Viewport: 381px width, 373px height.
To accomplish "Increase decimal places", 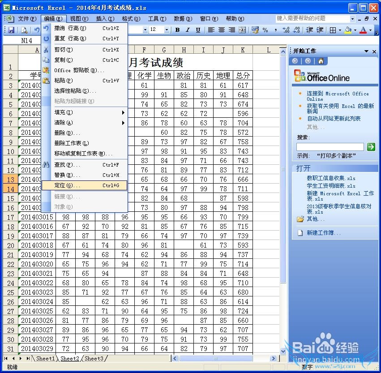I will coord(286,30).
